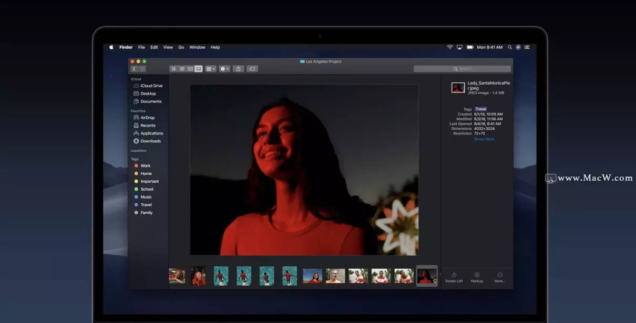Open the File menu
The height and width of the screenshot is (323, 636).
coord(141,47)
